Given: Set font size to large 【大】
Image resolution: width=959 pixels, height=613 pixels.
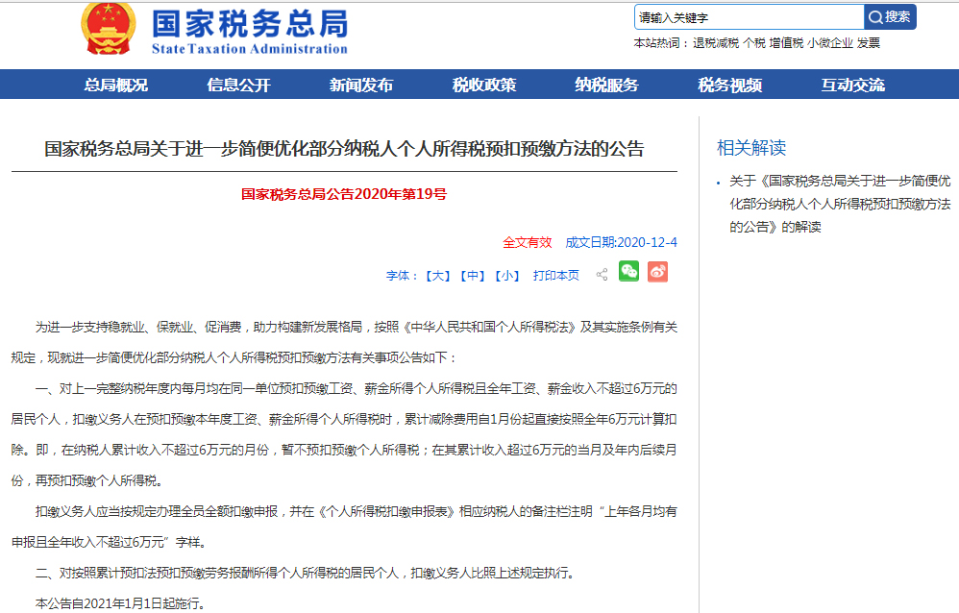Looking at the screenshot, I should coord(437,276).
